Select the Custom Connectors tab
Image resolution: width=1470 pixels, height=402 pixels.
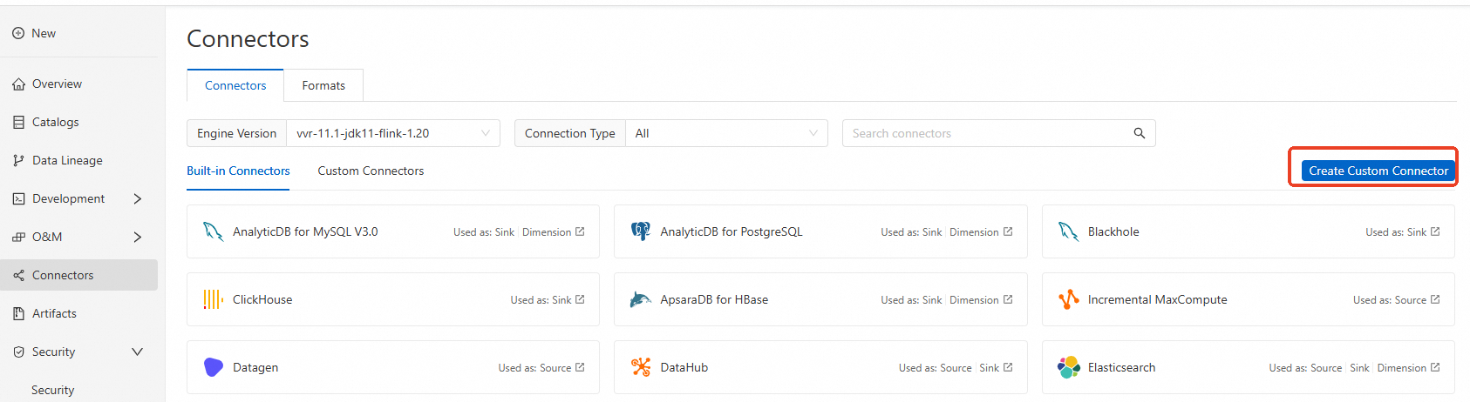(371, 171)
